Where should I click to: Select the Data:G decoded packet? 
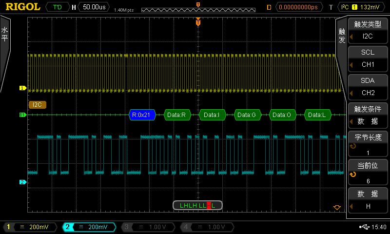pyautogui.click(x=248, y=115)
